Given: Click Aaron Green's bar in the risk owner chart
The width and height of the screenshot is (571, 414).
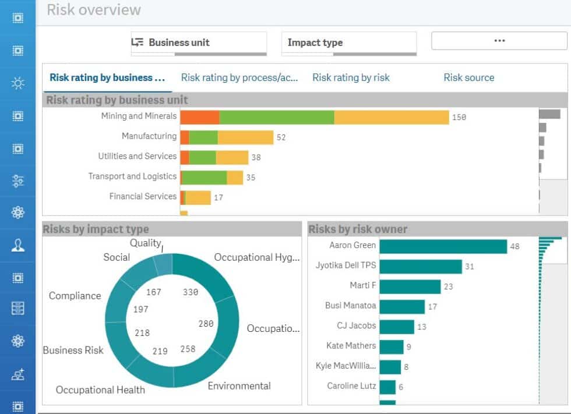Looking at the screenshot, I should (443, 246).
